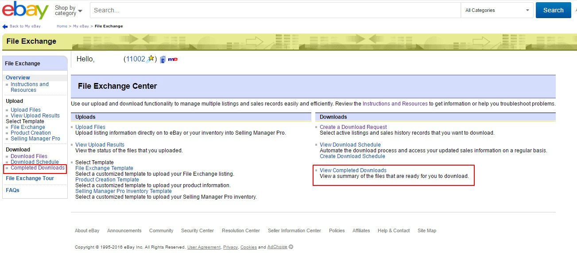Click the blue store icon next to feedback score
This screenshot has height=253, width=577.
[x=163, y=59]
